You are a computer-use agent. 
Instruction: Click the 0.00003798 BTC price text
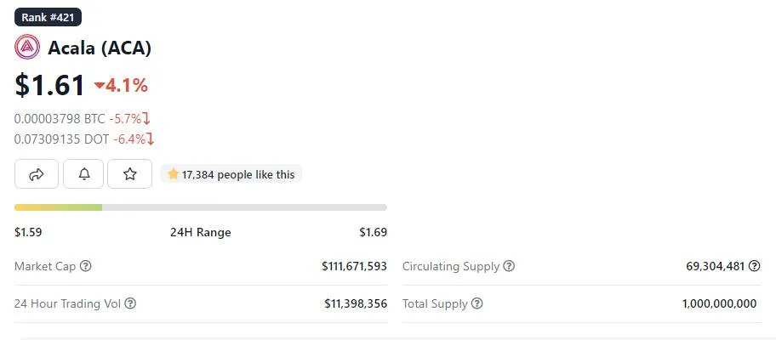60,119
